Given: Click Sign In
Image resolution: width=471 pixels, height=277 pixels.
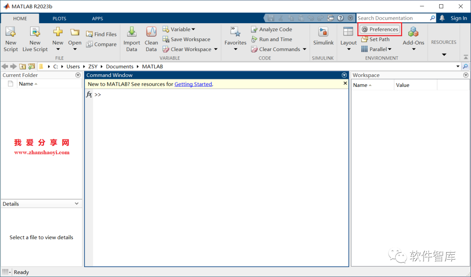Looking at the screenshot, I should tap(458, 18).
